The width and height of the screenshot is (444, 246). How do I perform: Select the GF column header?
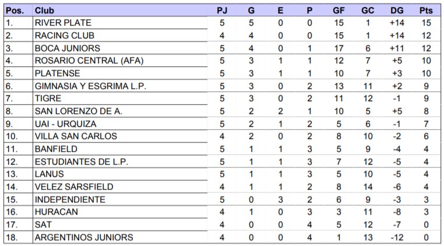339,10
